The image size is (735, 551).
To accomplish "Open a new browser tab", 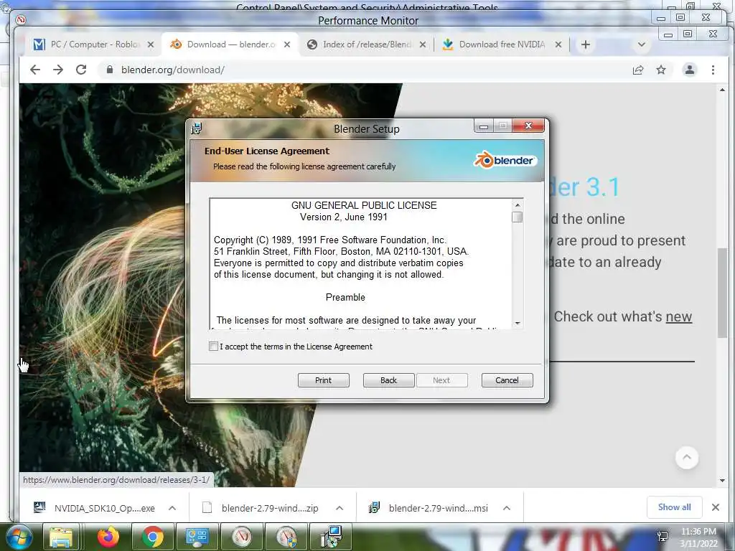I will (586, 44).
